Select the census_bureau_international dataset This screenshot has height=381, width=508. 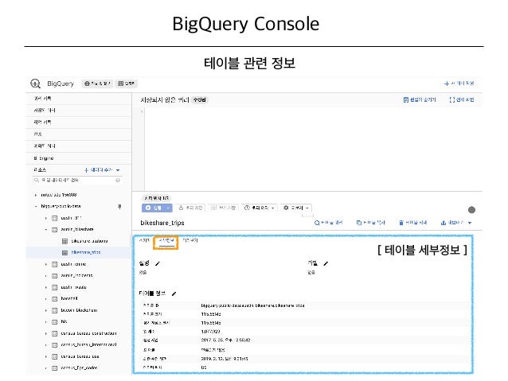(88, 344)
